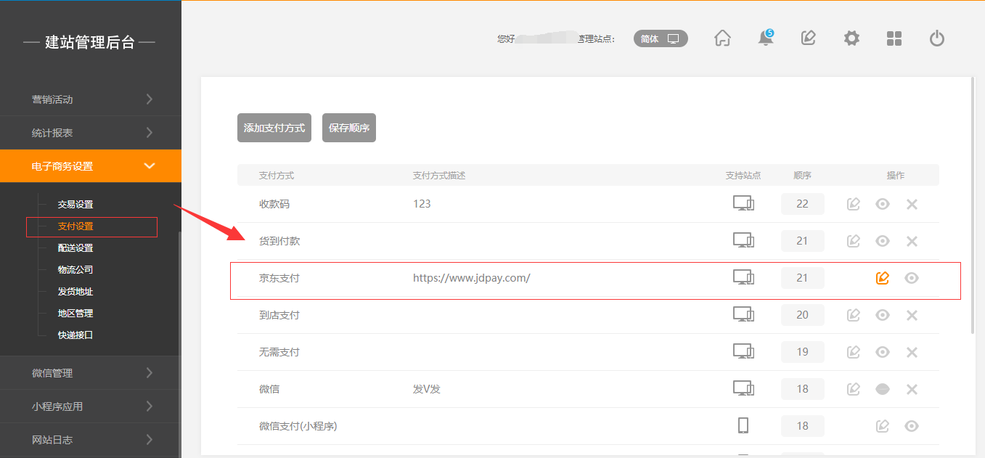Expand the 微信管理 sidebar menu

pyautogui.click(x=90, y=373)
